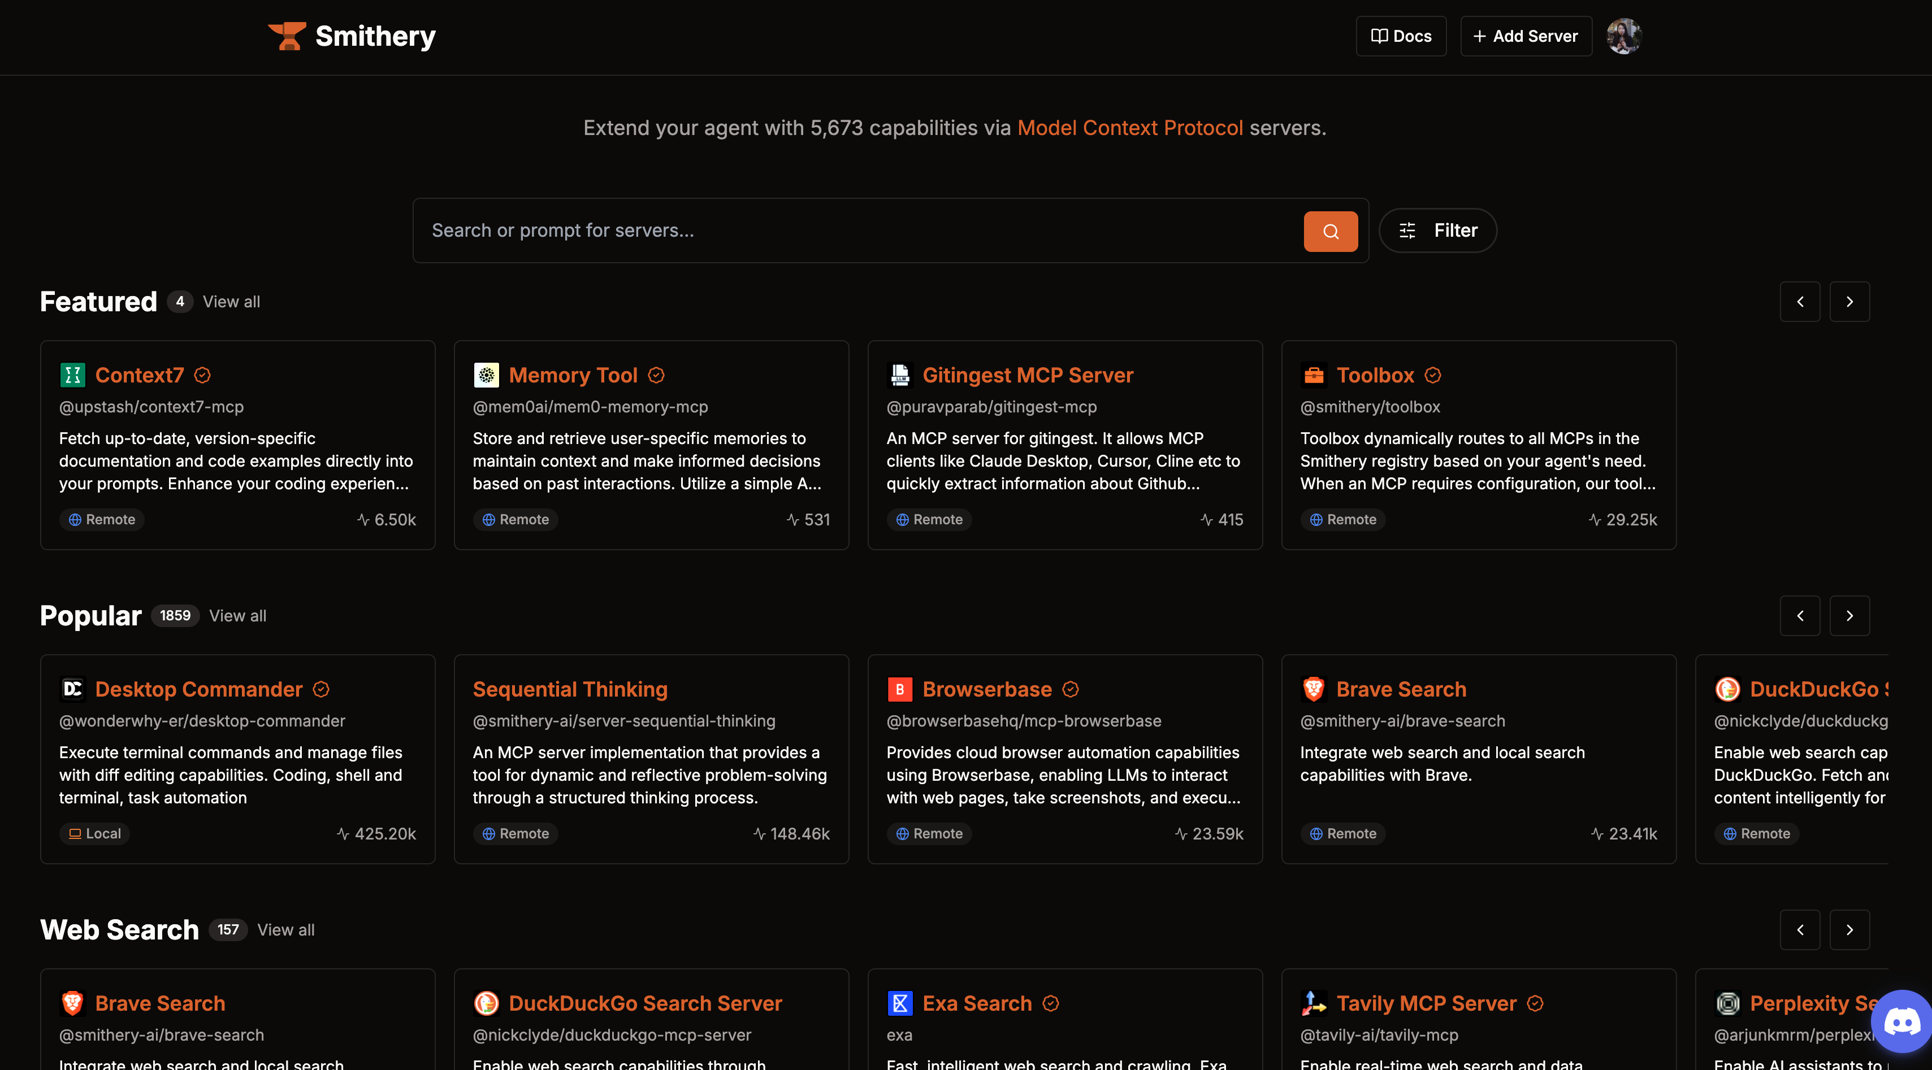View all Featured servers
The height and width of the screenshot is (1070, 1932).
tap(231, 302)
